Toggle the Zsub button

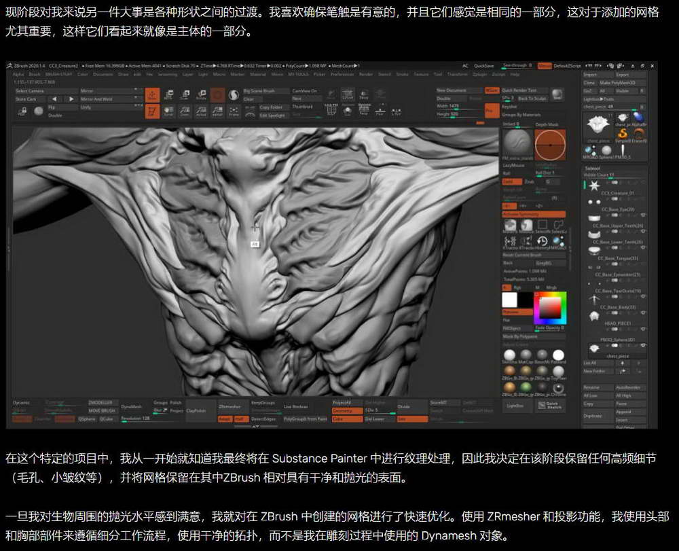530,182
